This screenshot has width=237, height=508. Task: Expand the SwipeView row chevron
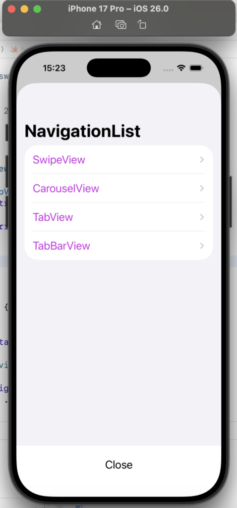click(202, 160)
